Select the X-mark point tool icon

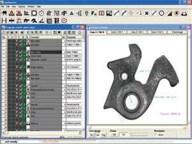147,13
